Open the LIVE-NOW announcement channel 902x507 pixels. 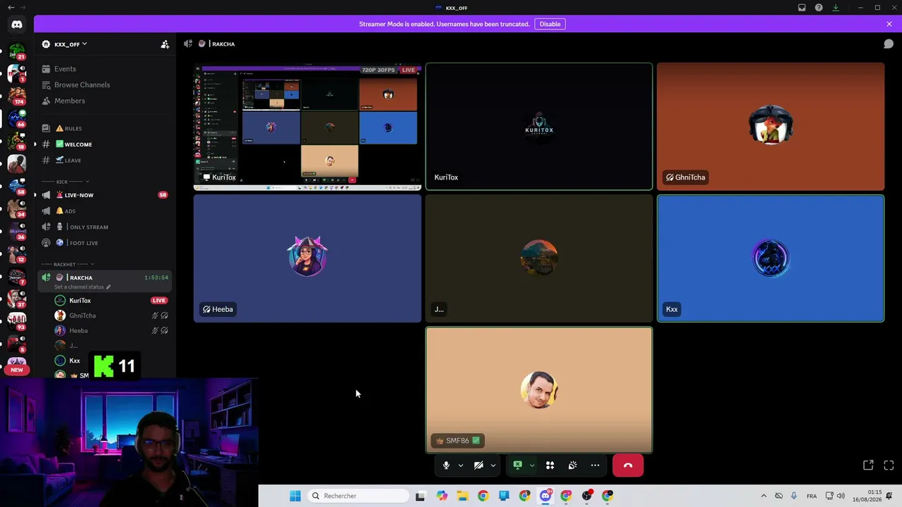pyautogui.click(x=79, y=195)
